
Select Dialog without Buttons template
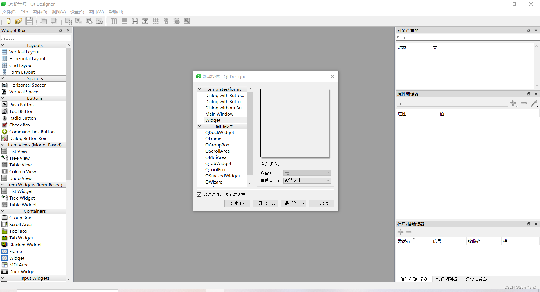(x=225, y=108)
